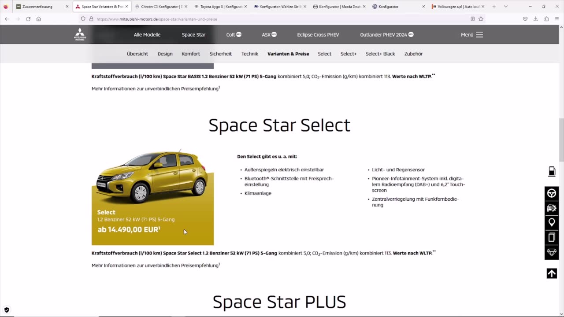Bookmark this page with star icon
The width and height of the screenshot is (564, 317).
click(x=481, y=19)
